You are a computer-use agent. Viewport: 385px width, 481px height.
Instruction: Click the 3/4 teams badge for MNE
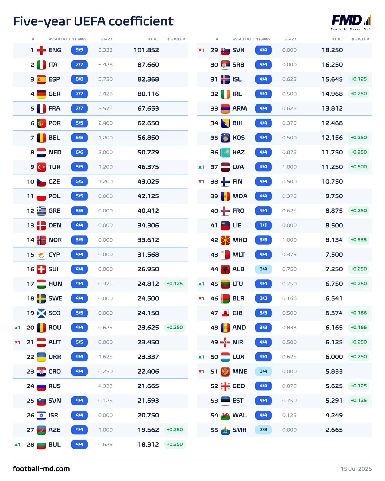coord(263,371)
